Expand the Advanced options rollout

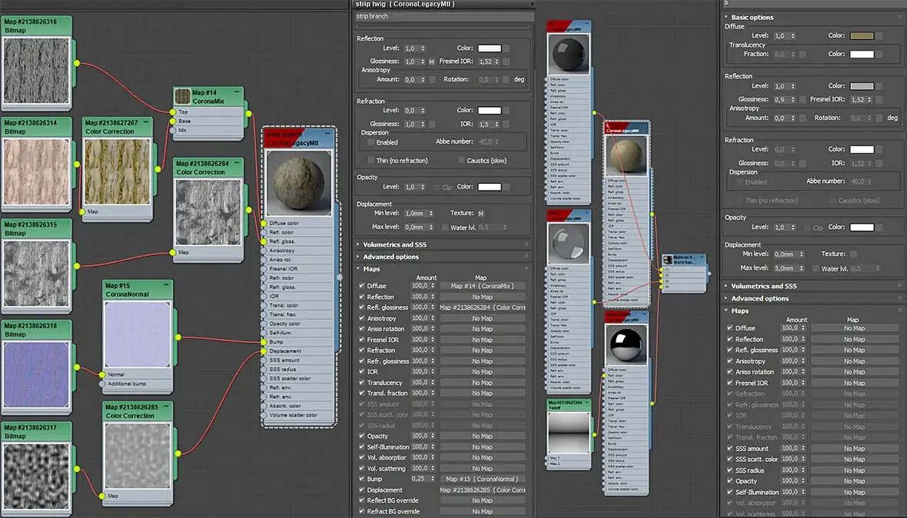click(390, 257)
